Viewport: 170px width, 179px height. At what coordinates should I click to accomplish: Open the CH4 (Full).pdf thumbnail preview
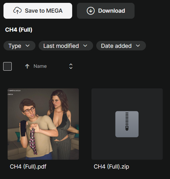pyautogui.click(x=43, y=124)
